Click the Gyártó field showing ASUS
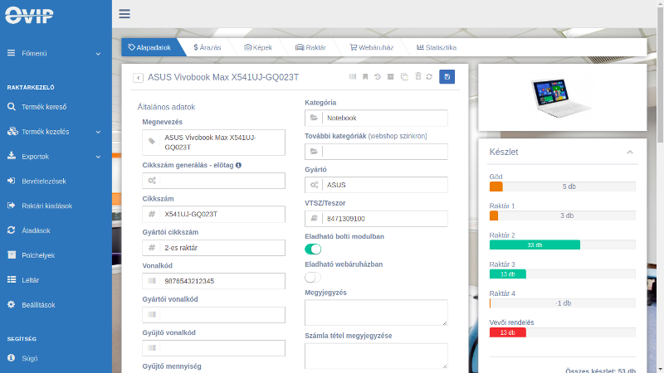664x373 pixels. pos(376,185)
